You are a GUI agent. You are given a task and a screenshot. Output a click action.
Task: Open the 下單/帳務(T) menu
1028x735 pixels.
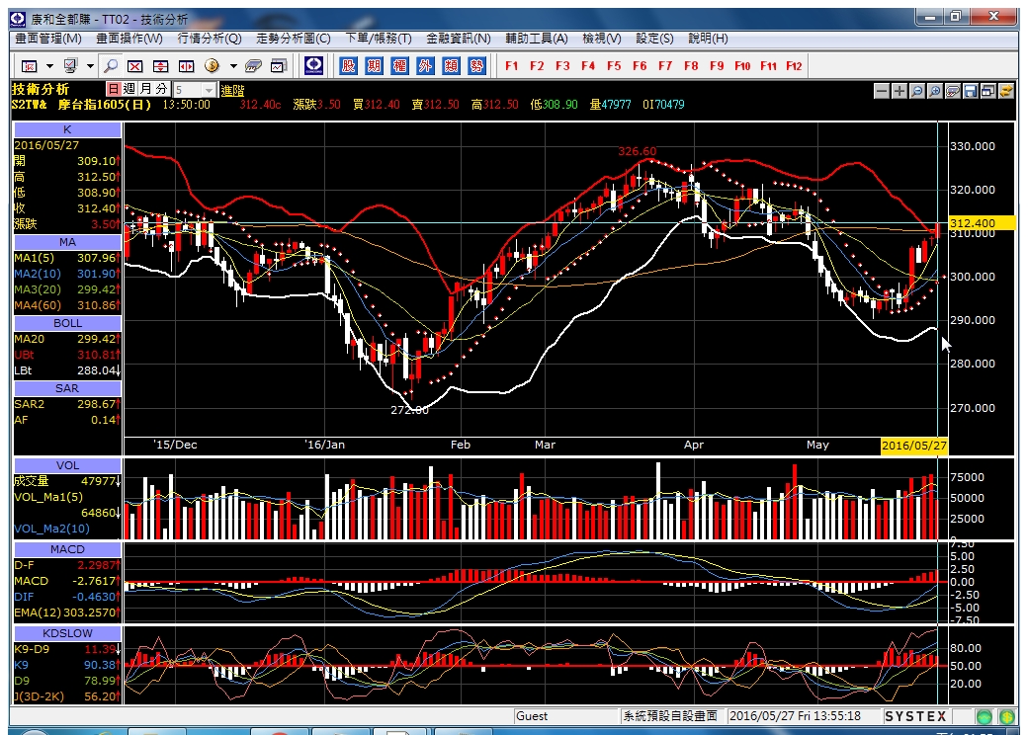pyautogui.click(x=379, y=39)
